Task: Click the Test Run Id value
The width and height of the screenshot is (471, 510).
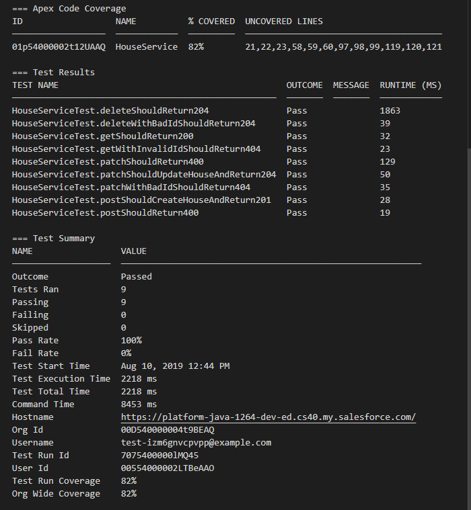Action: [159, 455]
